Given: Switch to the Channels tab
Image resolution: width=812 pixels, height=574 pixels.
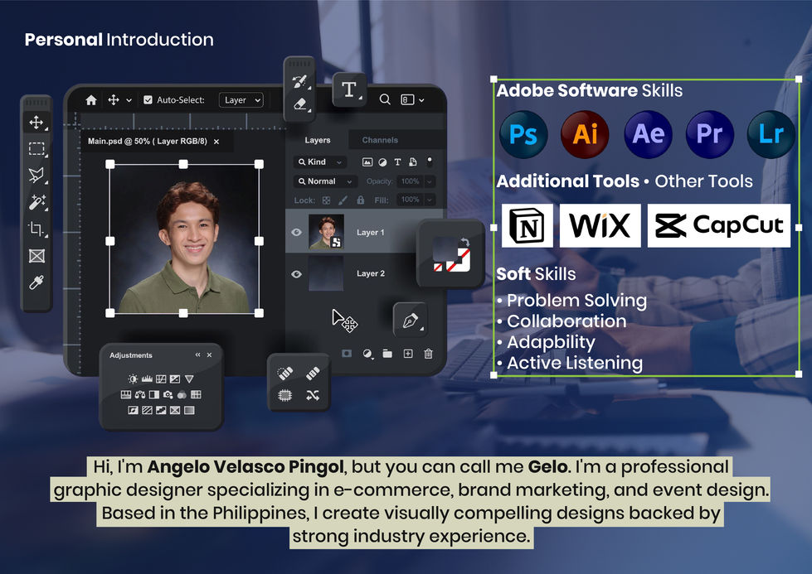Looking at the screenshot, I should [x=380, y=140].
